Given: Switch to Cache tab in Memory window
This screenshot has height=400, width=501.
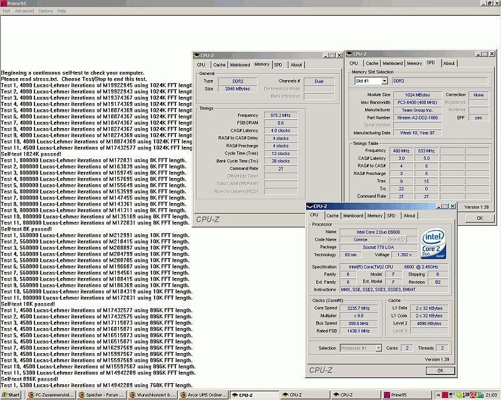Looking at the screenshot, I should [219, 65].
